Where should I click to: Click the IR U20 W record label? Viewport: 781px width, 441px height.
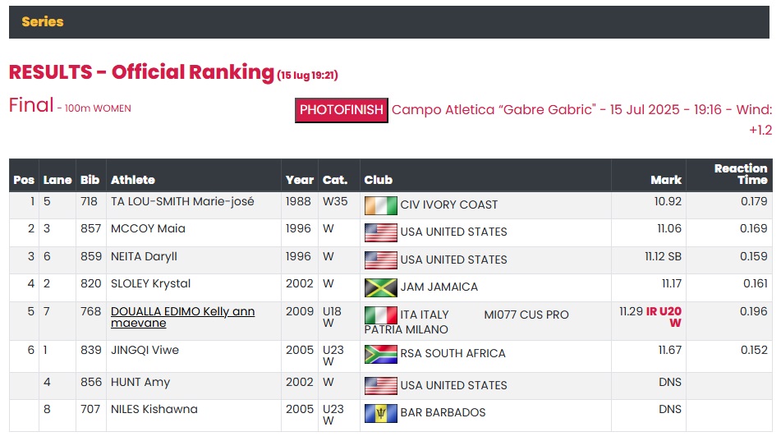(x=664, y=317)
